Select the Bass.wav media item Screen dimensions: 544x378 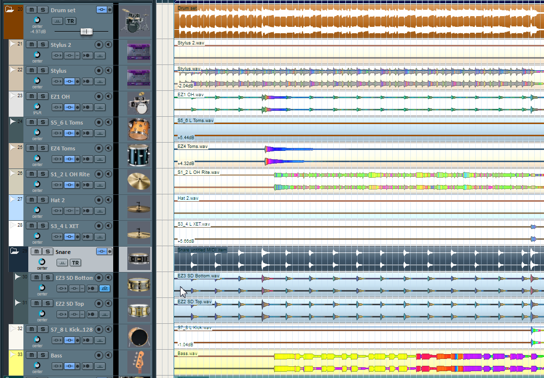pos(359,362)
